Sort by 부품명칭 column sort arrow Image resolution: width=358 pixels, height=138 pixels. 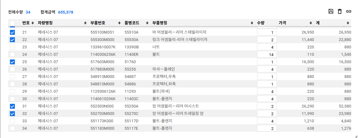coord(251,23)
